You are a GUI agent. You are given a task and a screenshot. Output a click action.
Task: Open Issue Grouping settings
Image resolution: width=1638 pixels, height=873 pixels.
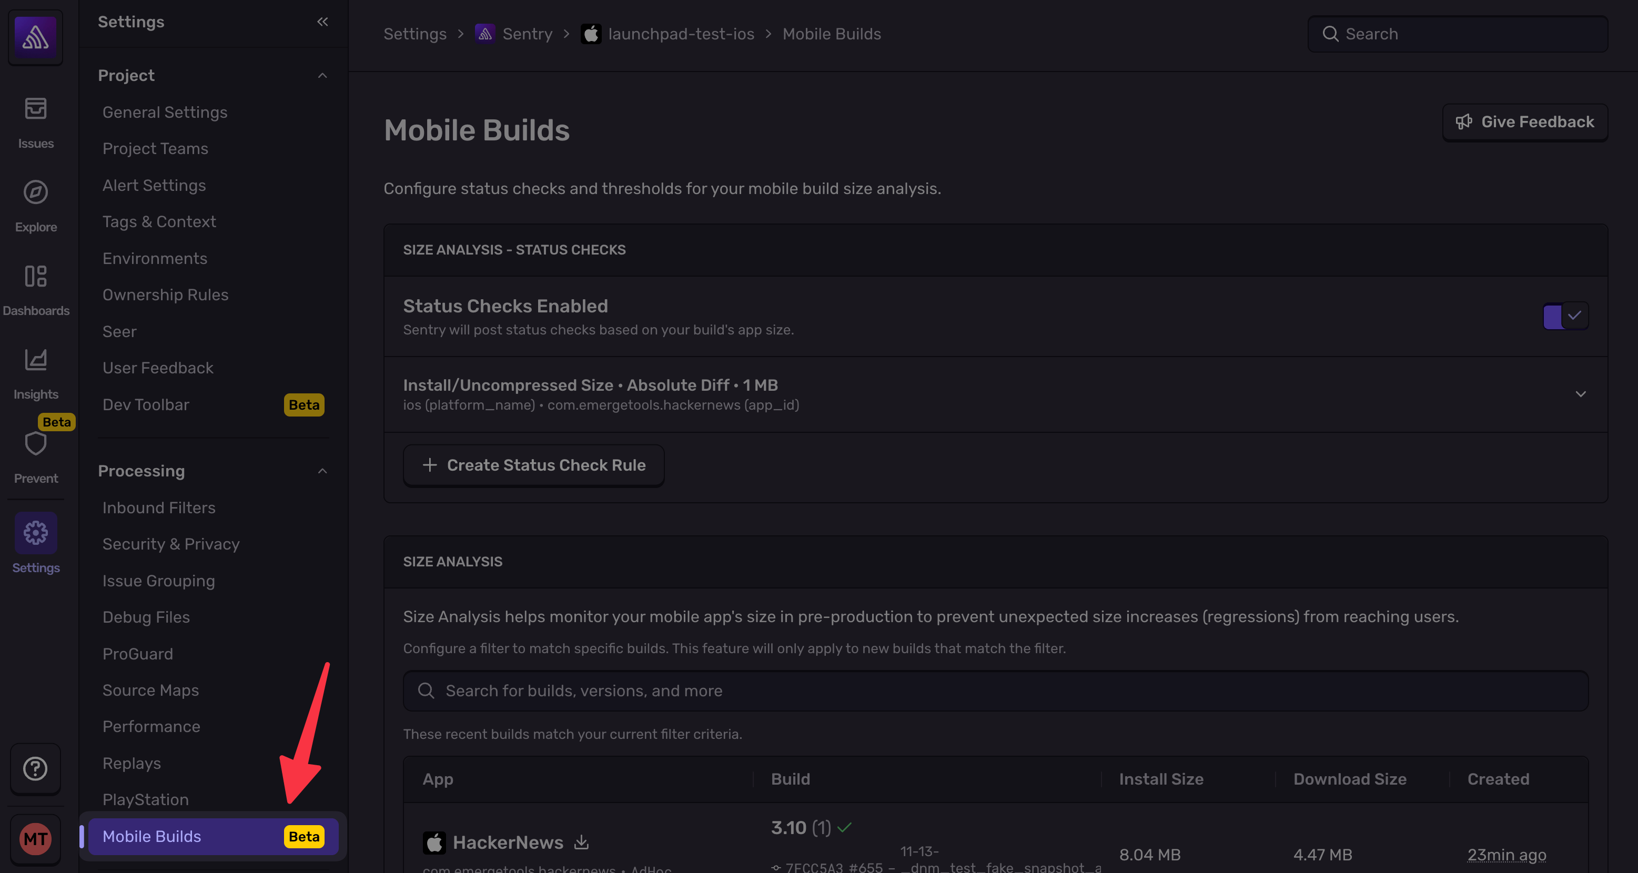[159, 581]
